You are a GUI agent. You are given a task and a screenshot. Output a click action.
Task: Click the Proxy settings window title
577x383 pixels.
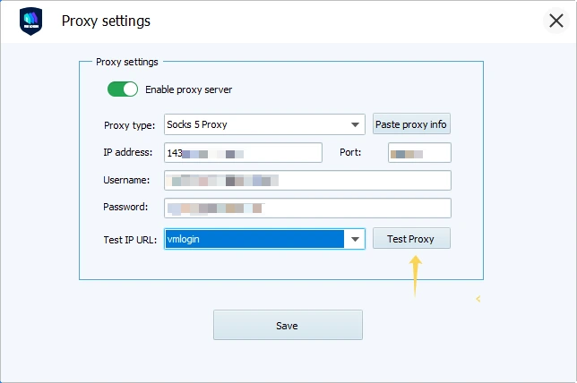pos(106,21)
